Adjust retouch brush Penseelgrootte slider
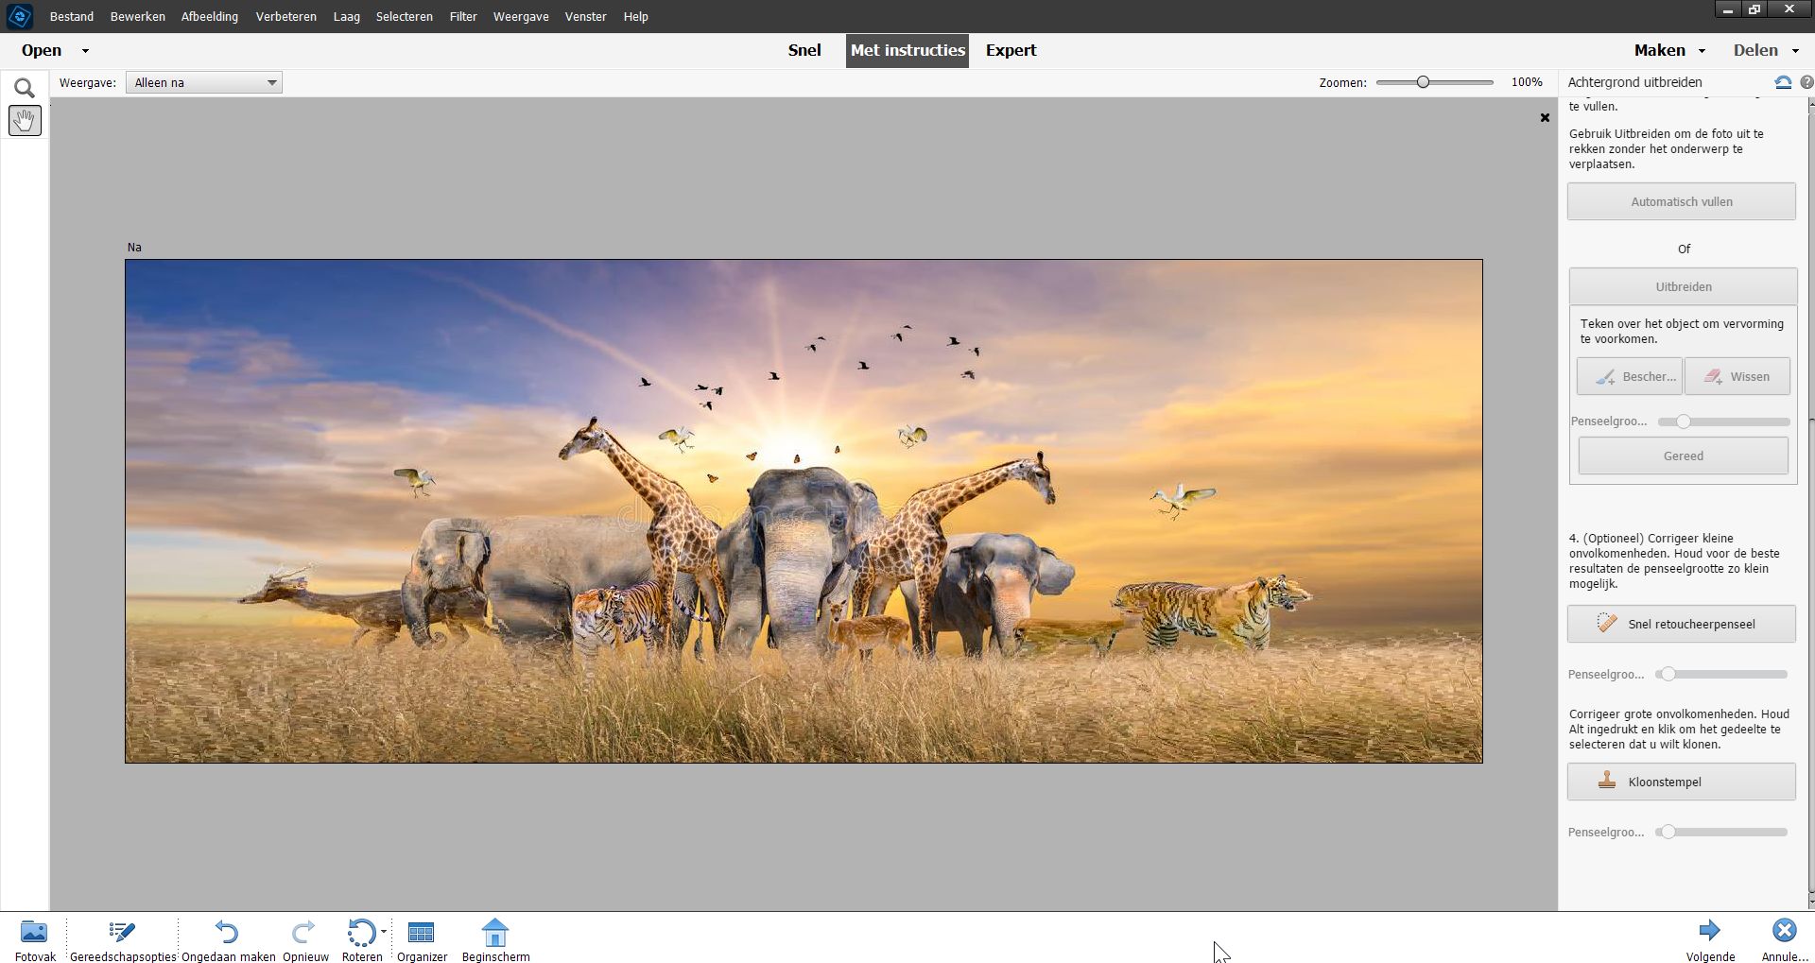Viewport: 1815px width, 963px height. tap(1720, 674)
